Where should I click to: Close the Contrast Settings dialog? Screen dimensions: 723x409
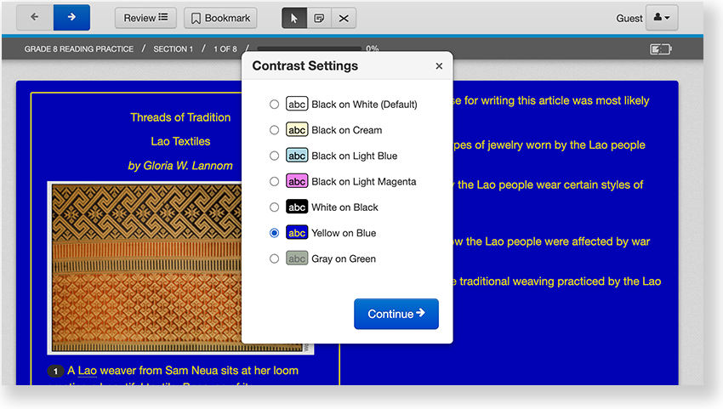click(x=439, y=66)
